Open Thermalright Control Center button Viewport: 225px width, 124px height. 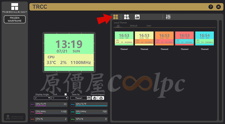click(15, 117)
